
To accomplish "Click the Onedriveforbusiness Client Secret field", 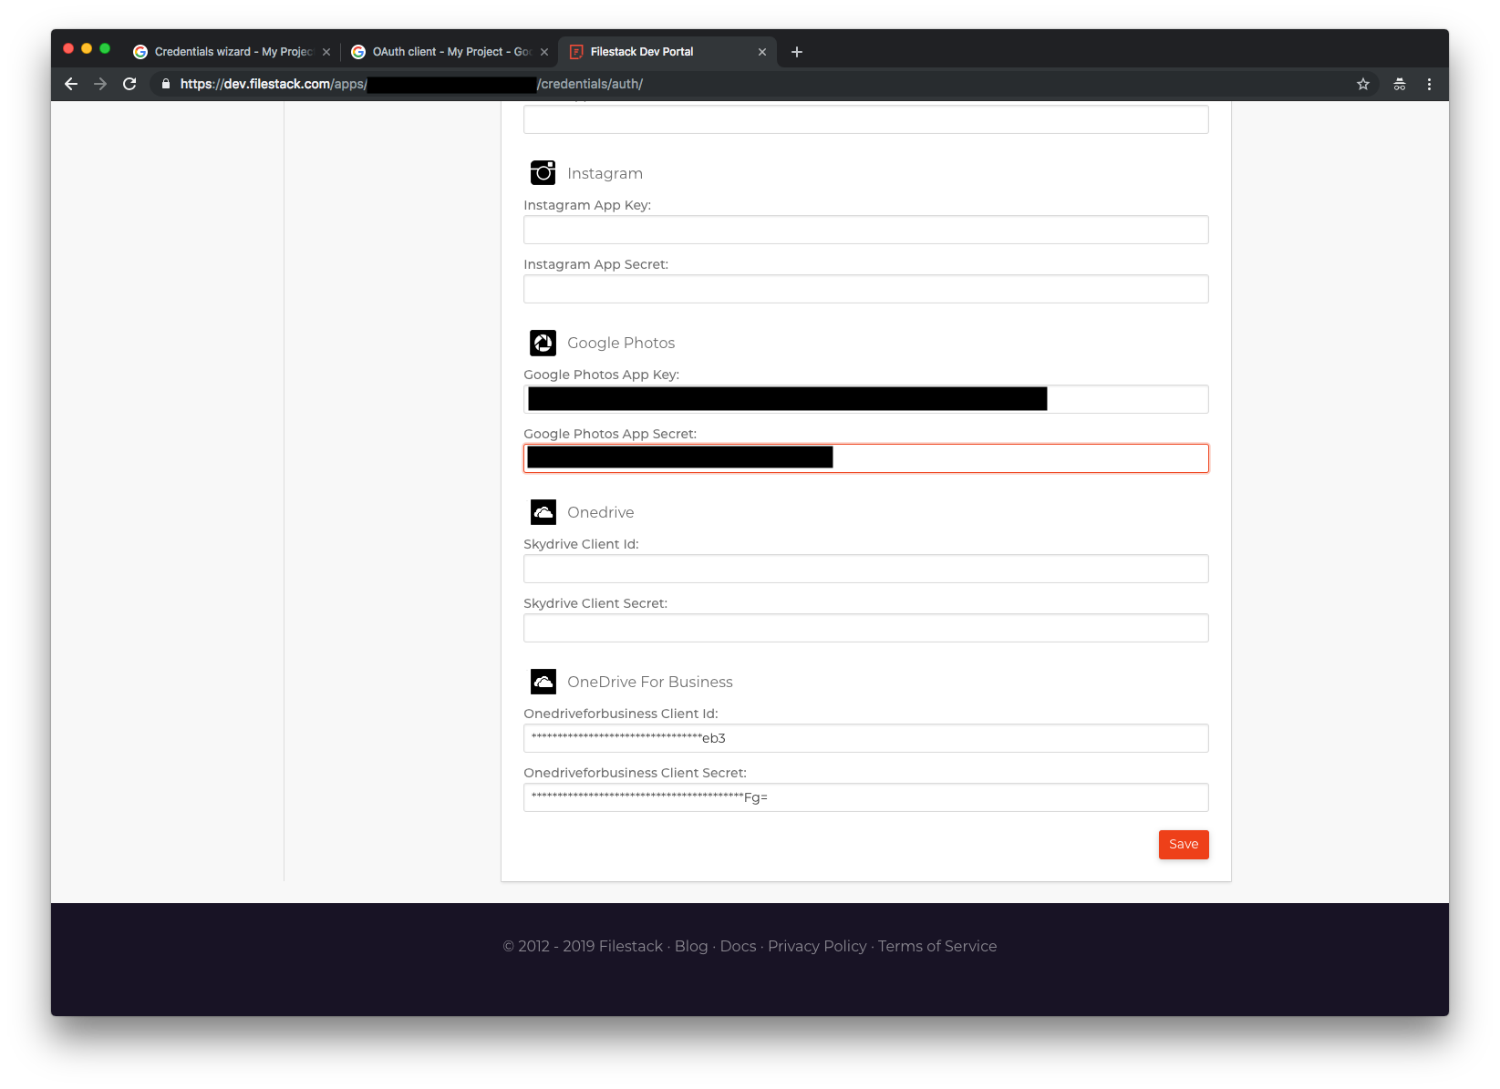I will click(866, 797).
